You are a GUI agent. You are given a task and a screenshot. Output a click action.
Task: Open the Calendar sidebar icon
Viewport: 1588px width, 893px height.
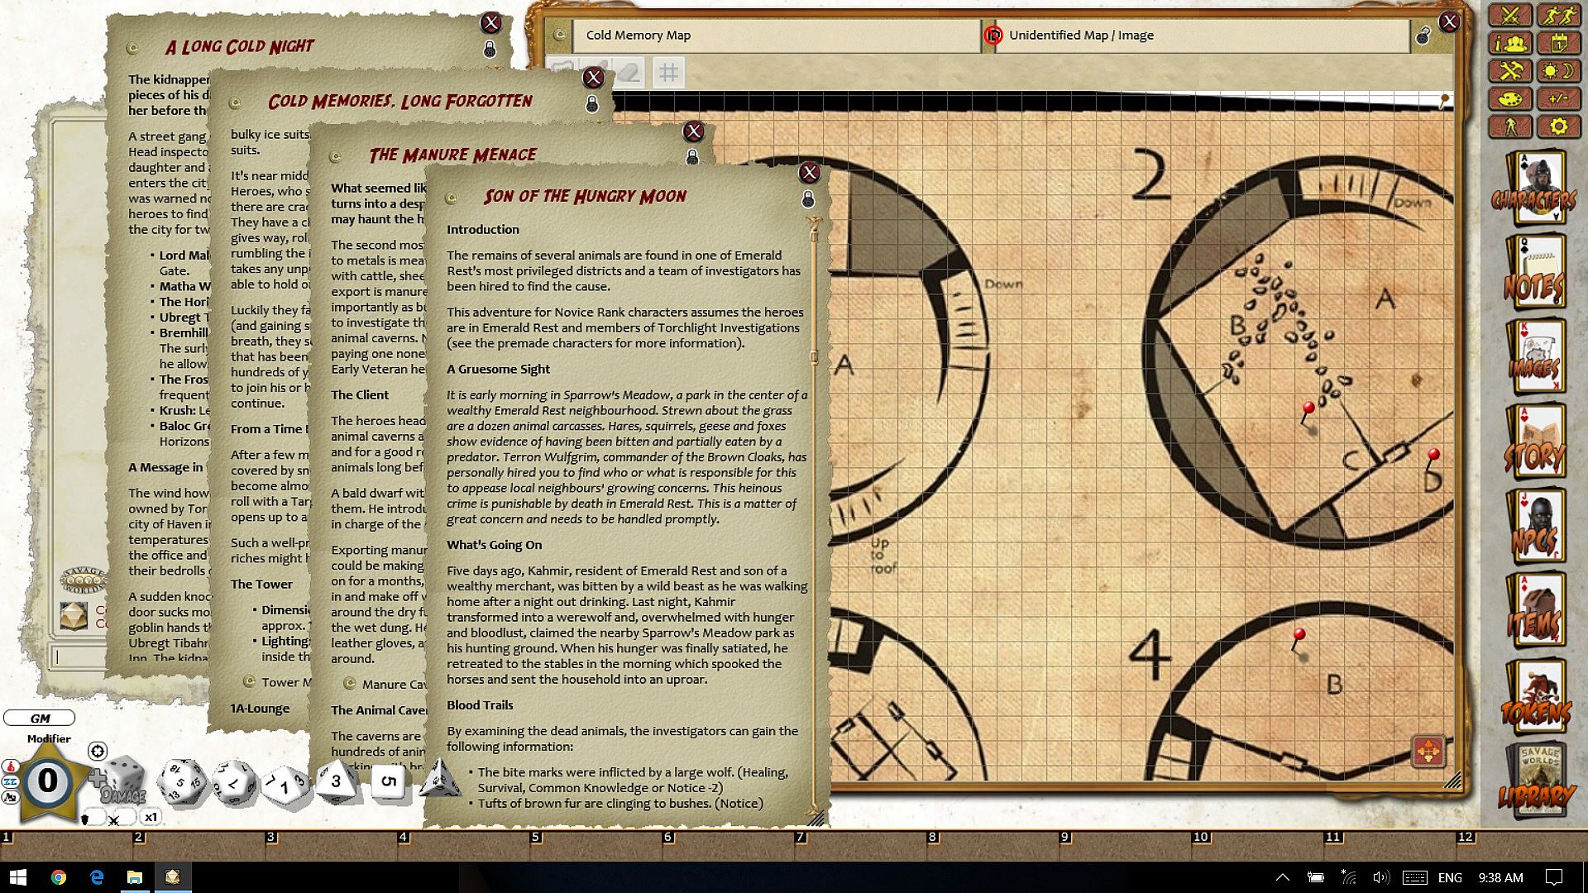coord(1558,43)
